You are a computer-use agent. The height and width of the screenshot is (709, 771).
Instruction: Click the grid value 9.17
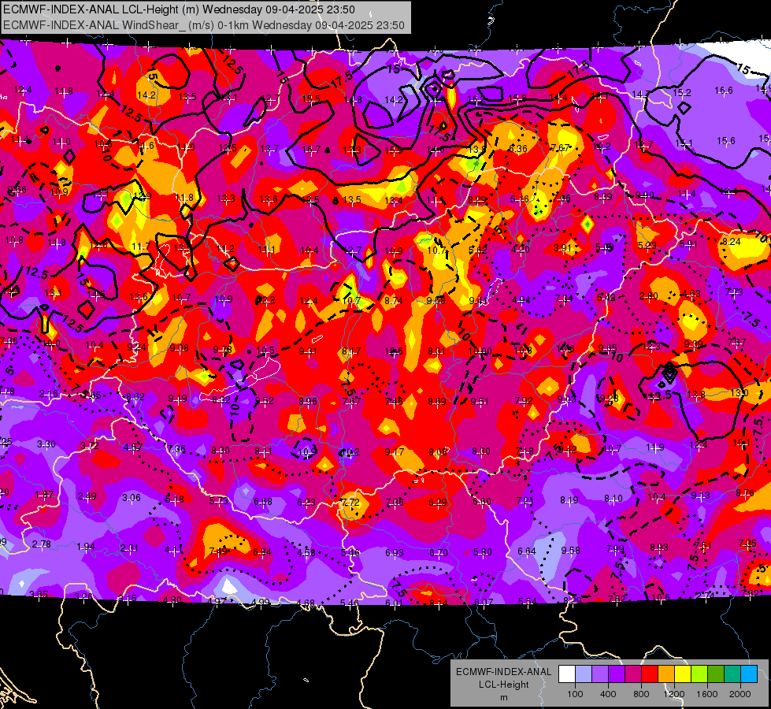tap(395, 451)
